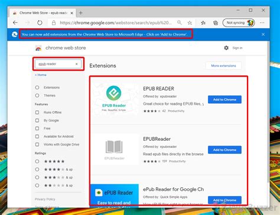Select the Chrome Web Store tab

(43, 13)
